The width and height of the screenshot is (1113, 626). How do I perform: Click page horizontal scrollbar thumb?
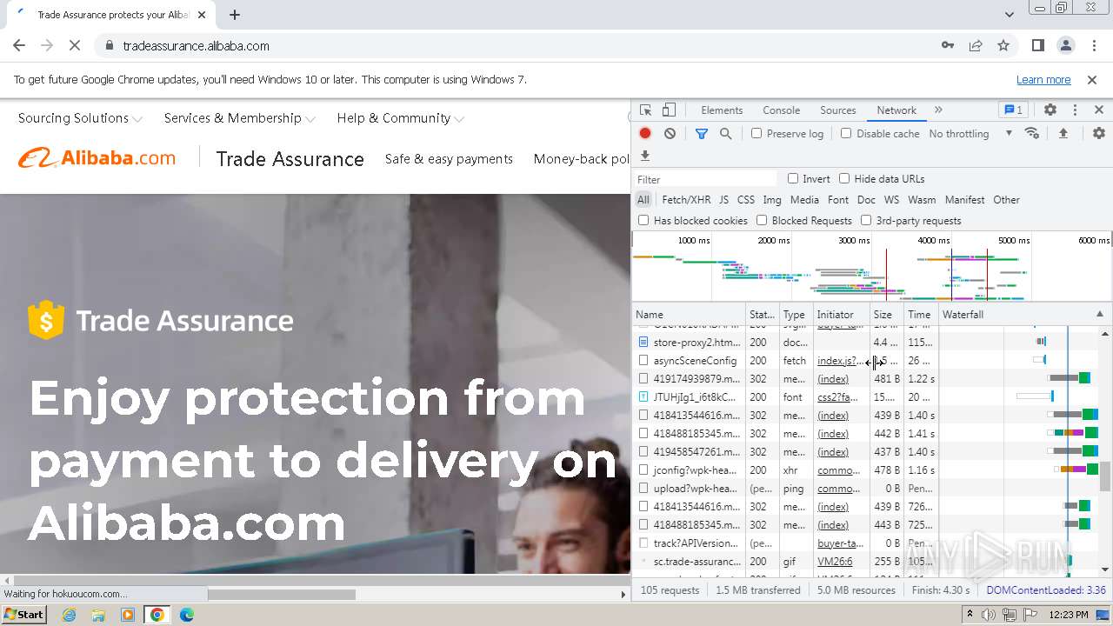click(282, 594)
